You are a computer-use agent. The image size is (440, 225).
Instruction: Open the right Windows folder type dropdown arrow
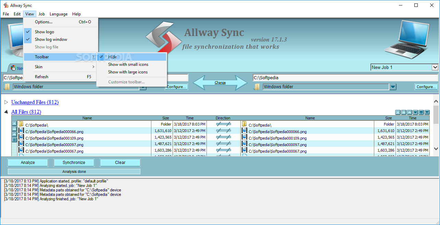(x=393, y=87)
